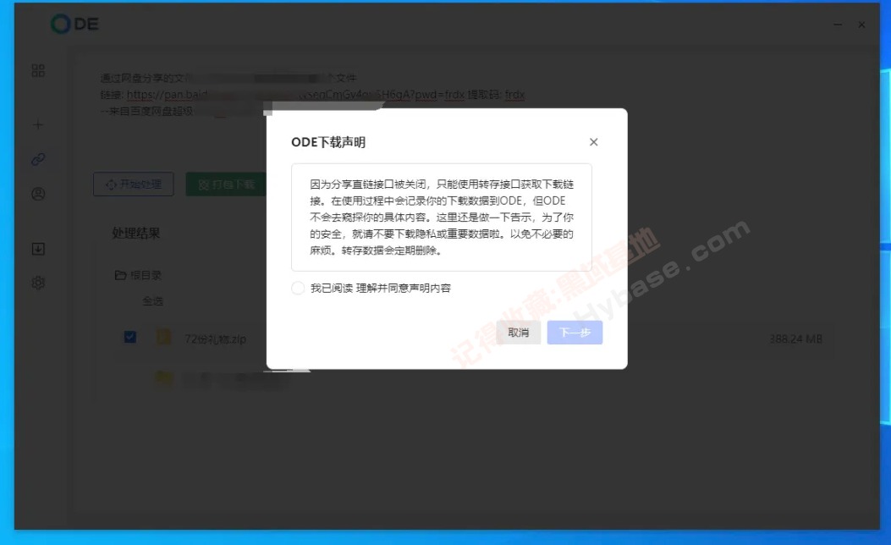Click the declaration text box in dialog
Image resolution: width=891 pixels, height=545 pixels.
click(442, 217)
